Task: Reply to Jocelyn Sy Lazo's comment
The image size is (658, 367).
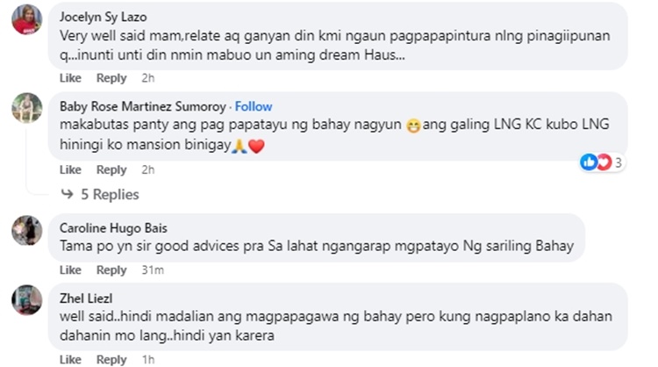Action: (111, 78)
